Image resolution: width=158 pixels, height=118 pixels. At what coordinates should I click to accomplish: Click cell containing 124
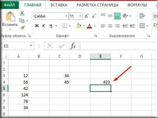19,95
